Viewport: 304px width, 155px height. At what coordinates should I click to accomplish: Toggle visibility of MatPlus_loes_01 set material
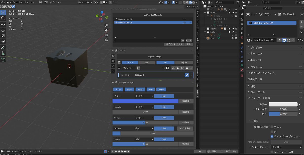[x=116, y=19]
